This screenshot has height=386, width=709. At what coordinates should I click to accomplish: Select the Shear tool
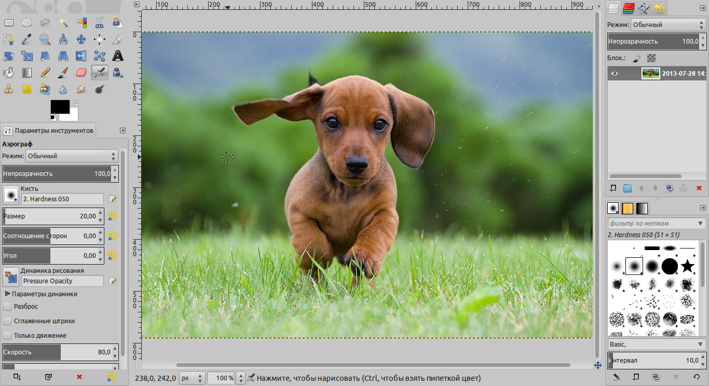pos(45,56)
